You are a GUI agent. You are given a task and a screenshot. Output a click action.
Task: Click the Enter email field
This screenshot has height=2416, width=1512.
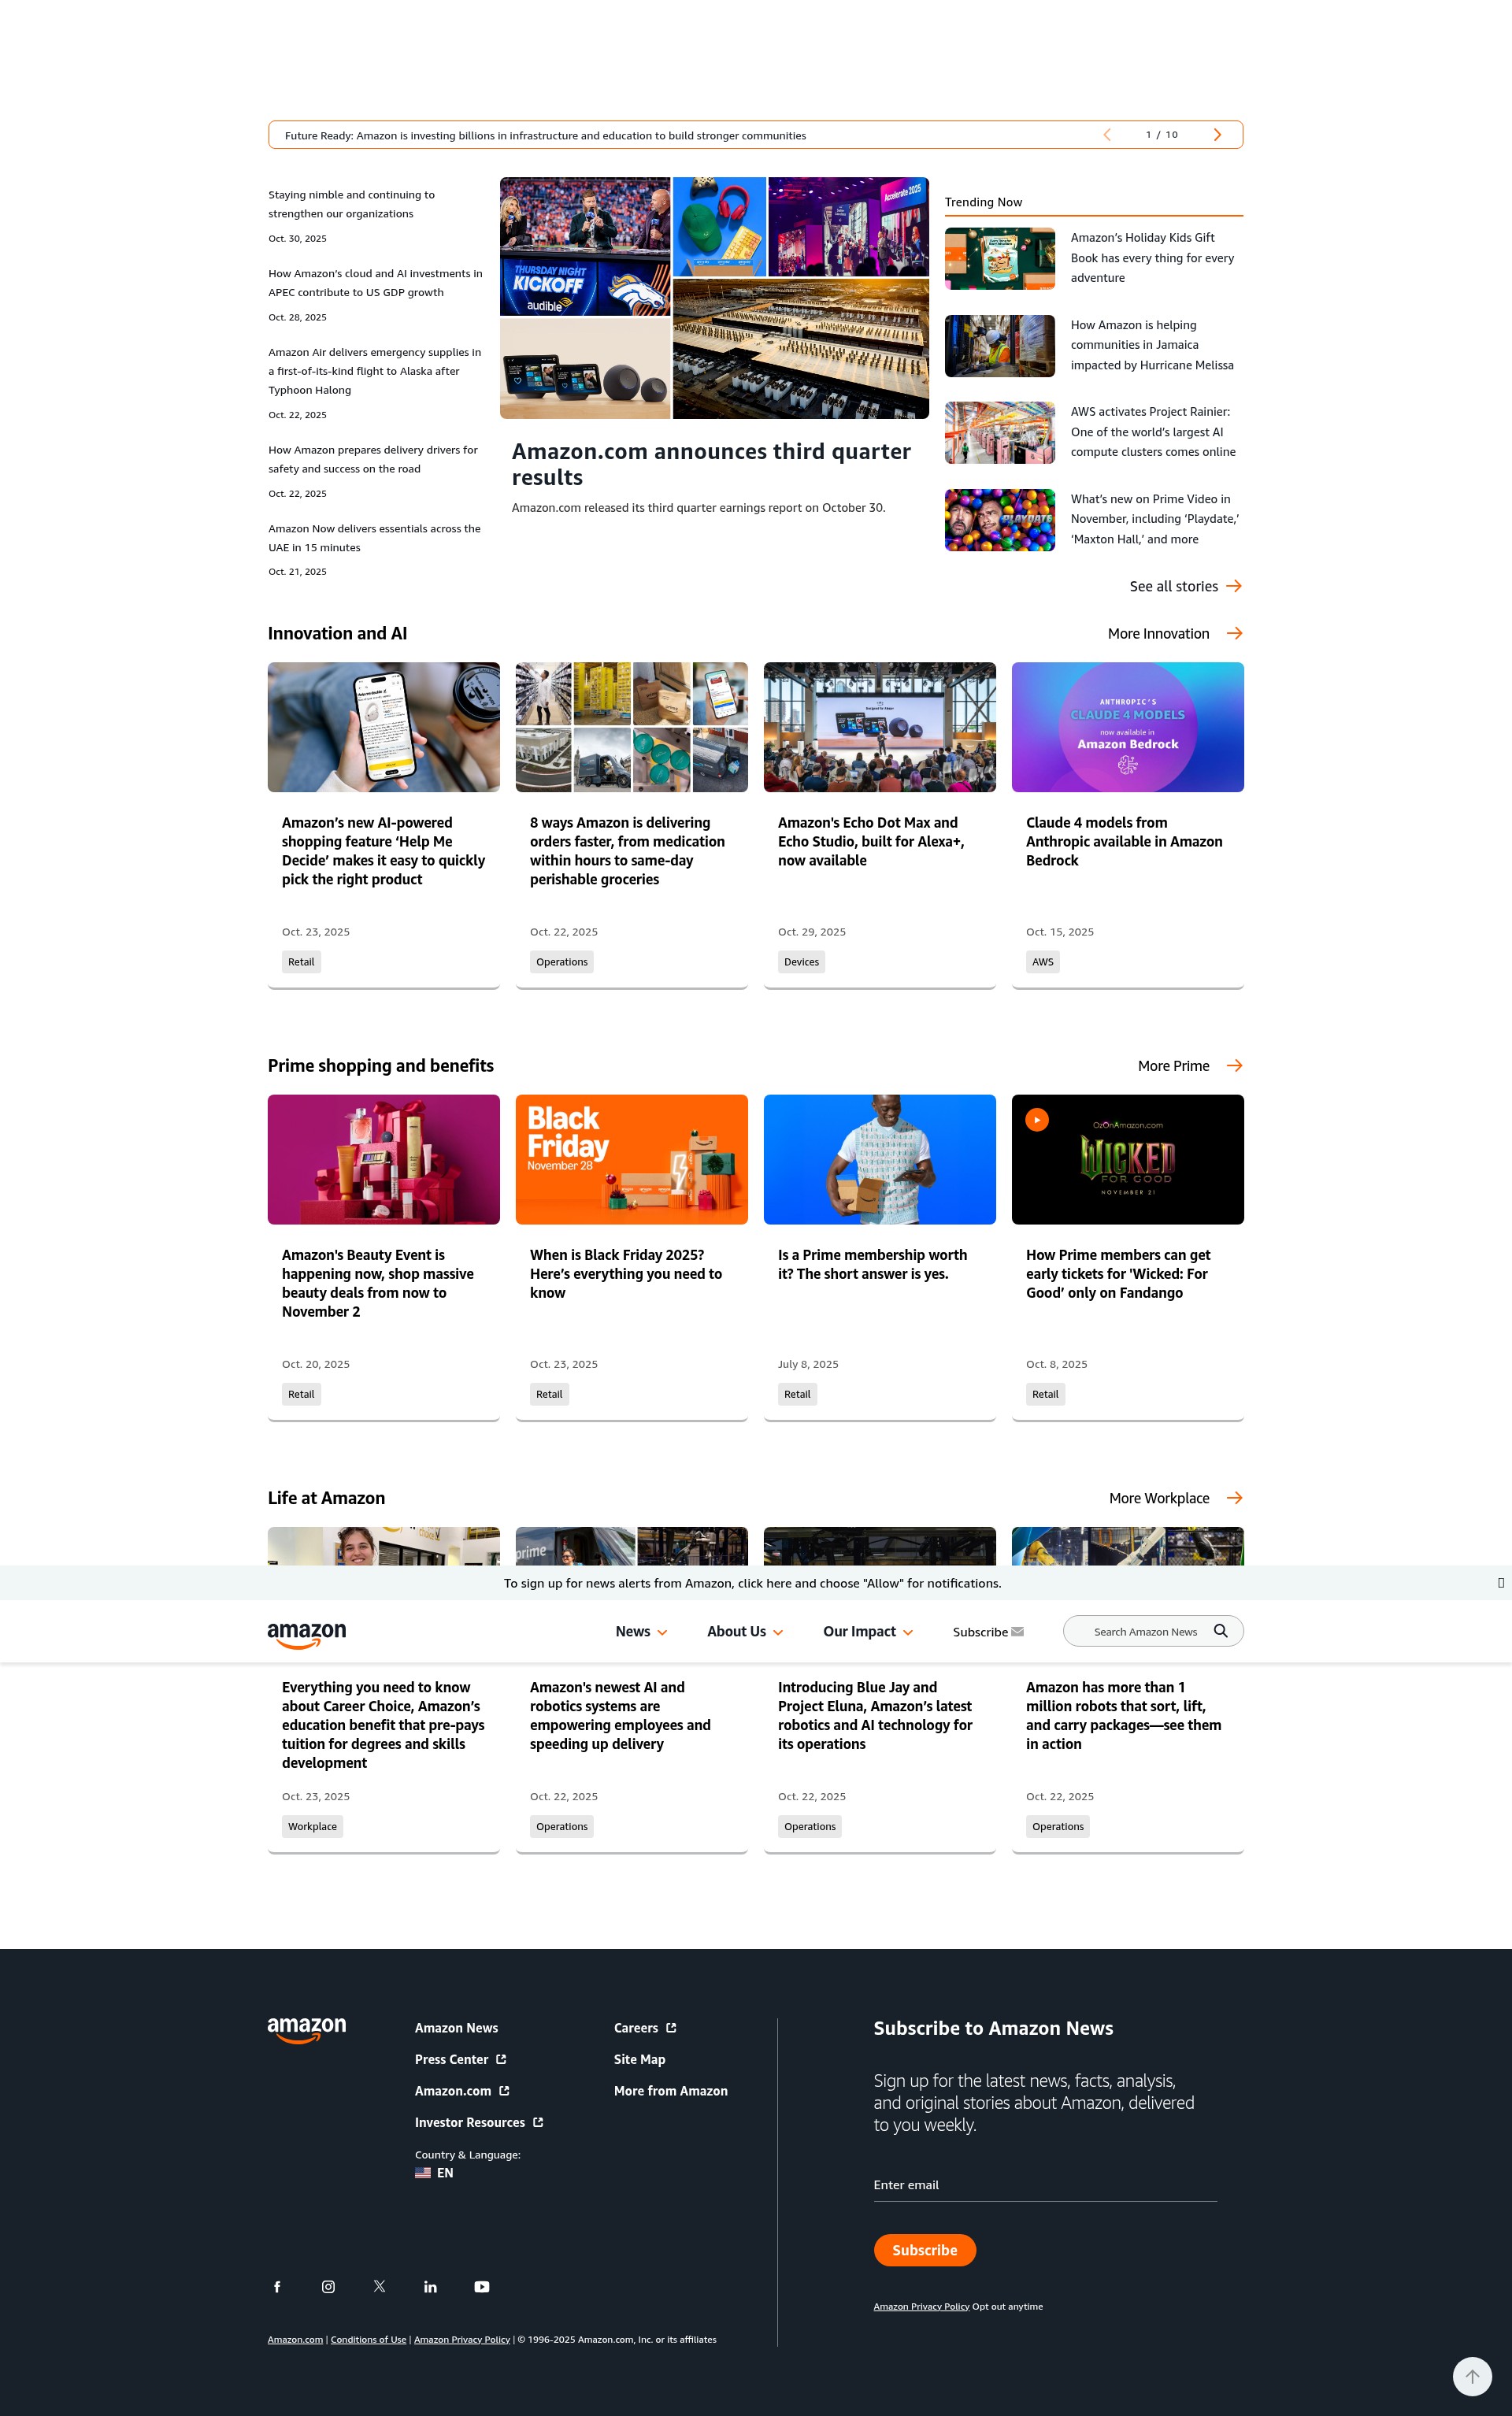[x=1045, y=2185]
